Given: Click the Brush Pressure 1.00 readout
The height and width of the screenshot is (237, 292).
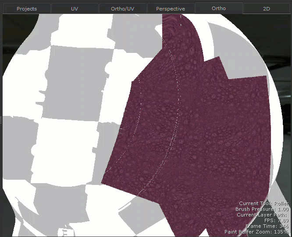Looking at the screenshot, I should point(262,209).
